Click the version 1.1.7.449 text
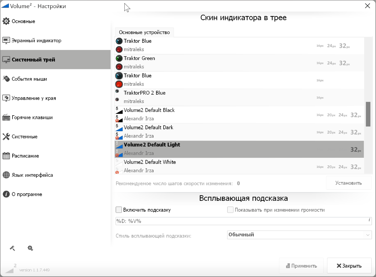 tap(34, 270)
